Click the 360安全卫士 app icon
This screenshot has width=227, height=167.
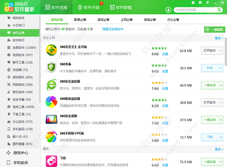click(51, 50)
